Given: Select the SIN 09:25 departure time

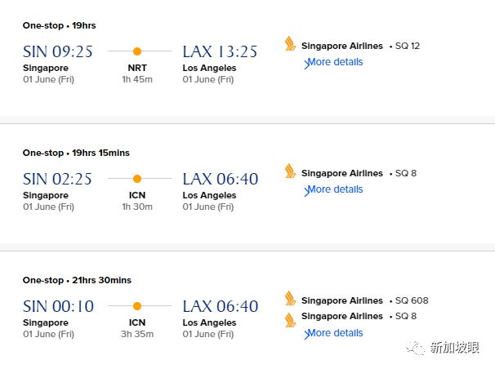Looking at the screenshot, I should point(58,51).
